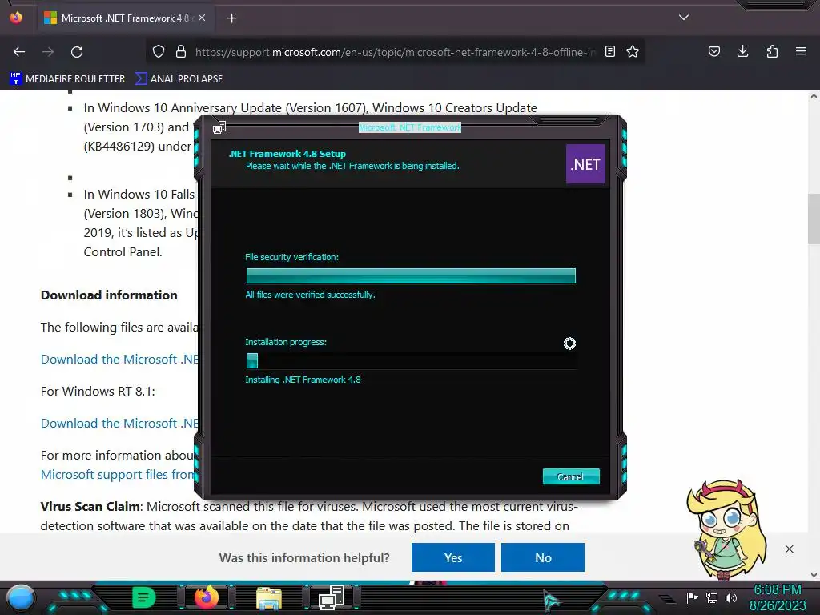Click the Firefox logo in the tab bar
This screenshot has width=820, height=615.
pos(16,18)
